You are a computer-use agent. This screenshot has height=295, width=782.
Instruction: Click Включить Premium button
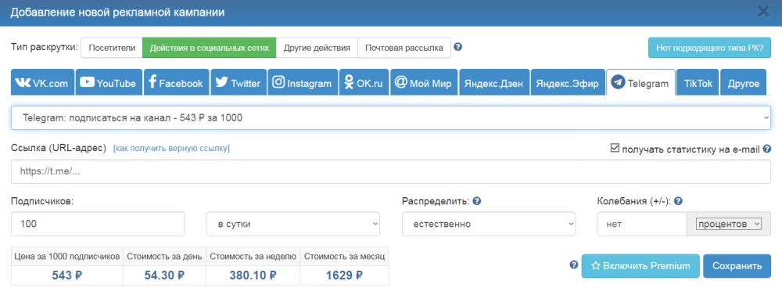point(640,266)
